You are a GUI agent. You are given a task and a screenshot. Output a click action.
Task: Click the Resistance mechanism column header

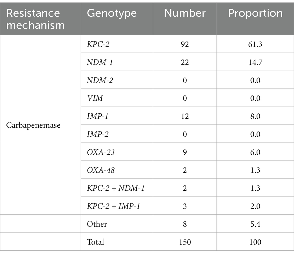click(35, 19)
